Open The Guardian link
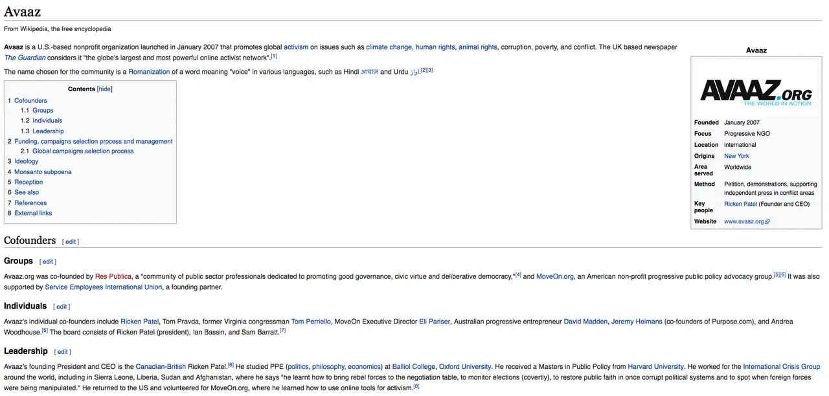829x396 pixels. coord(25,58)
